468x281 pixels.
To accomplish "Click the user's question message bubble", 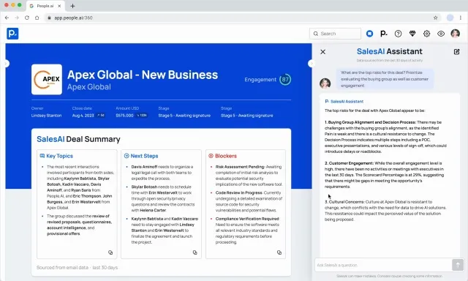I will (x=385, y=79).
